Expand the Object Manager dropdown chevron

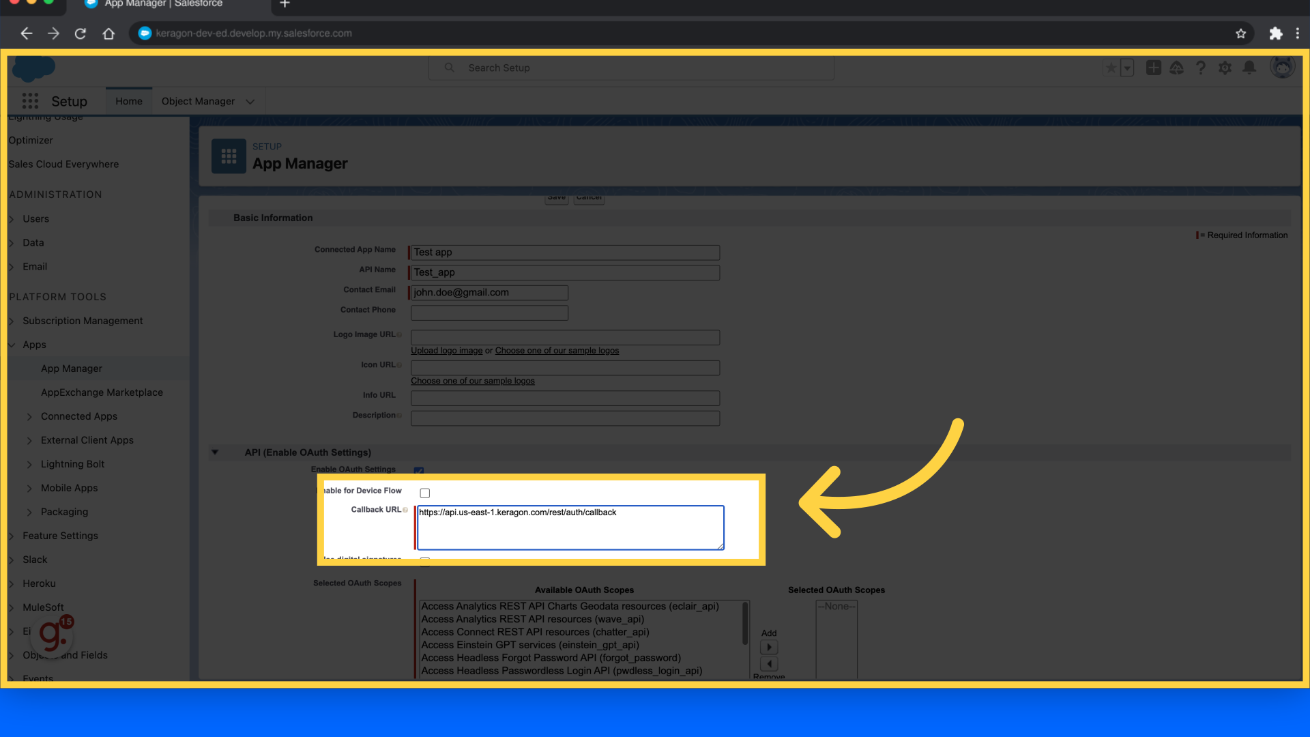250,102
